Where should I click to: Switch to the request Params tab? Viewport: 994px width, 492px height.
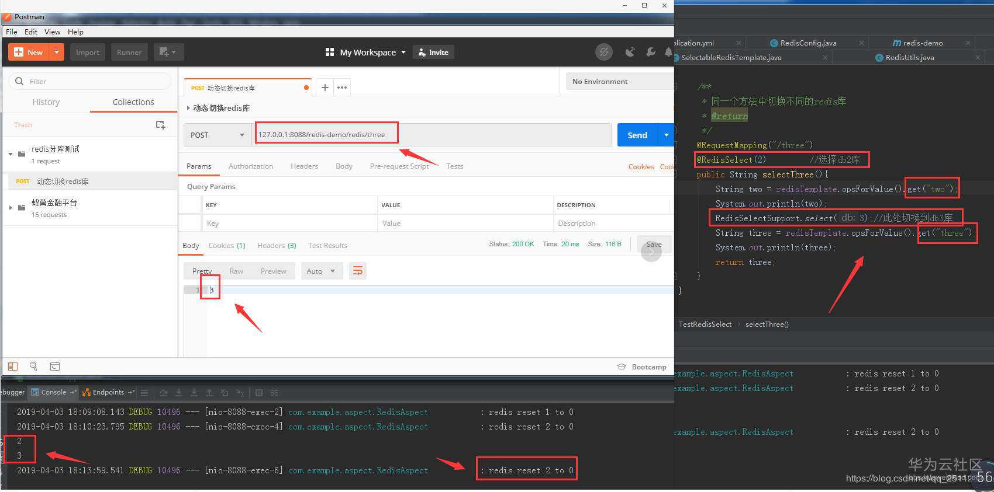click(199, 166)
